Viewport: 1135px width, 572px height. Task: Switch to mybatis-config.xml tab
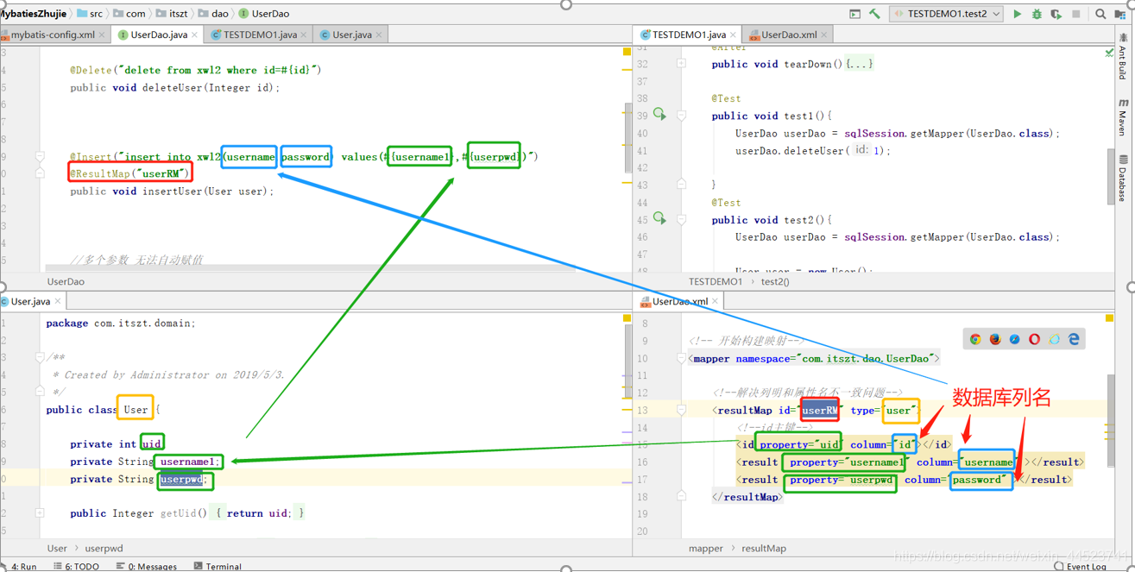[53, 35]
